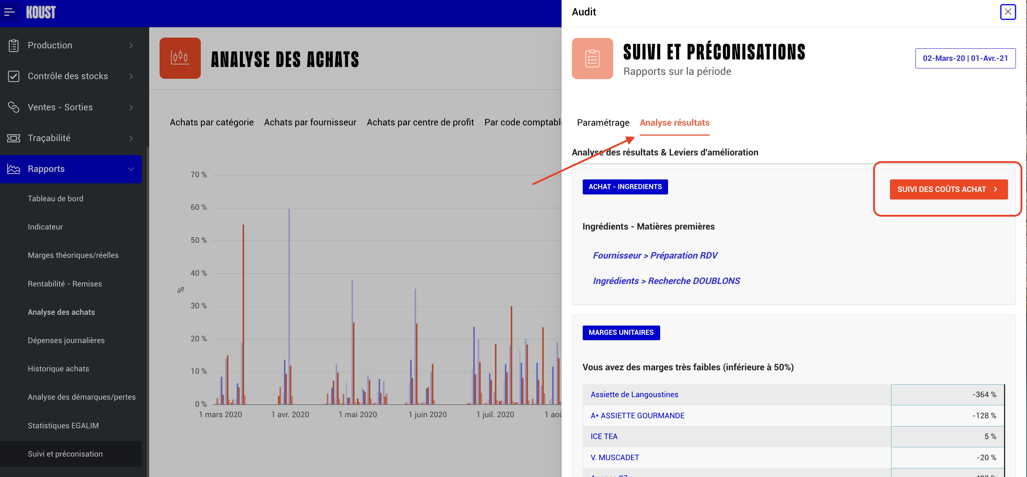Viewport: 1027px width, 477px height.
Task: Open the 02-Mars-20 | 01-Avr.-21 period selector
Action: click(x=965, y=58)
